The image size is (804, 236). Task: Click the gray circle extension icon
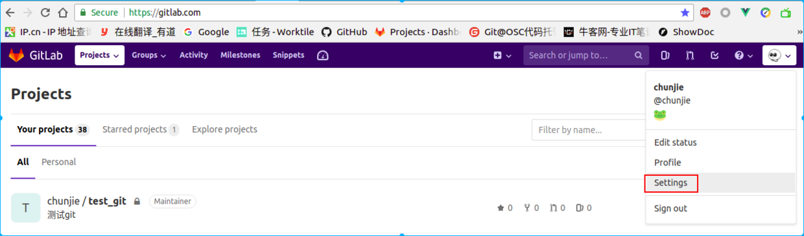726,12
